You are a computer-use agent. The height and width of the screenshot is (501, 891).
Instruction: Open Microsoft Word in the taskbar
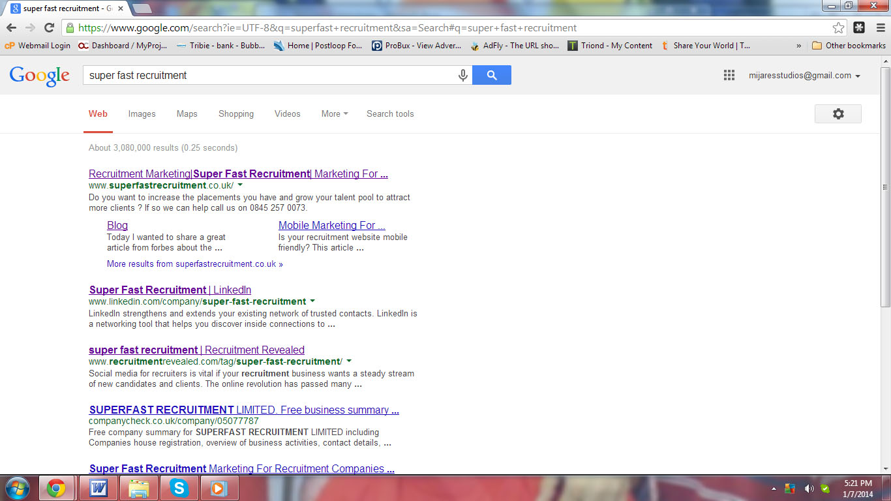point(98,488)
